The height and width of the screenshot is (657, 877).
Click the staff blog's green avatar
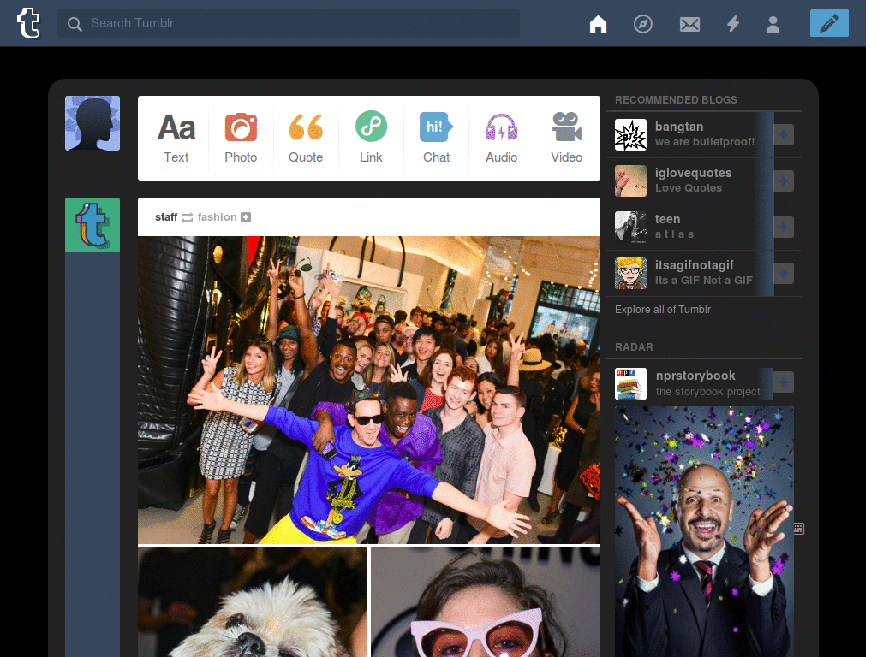point(92,225)
